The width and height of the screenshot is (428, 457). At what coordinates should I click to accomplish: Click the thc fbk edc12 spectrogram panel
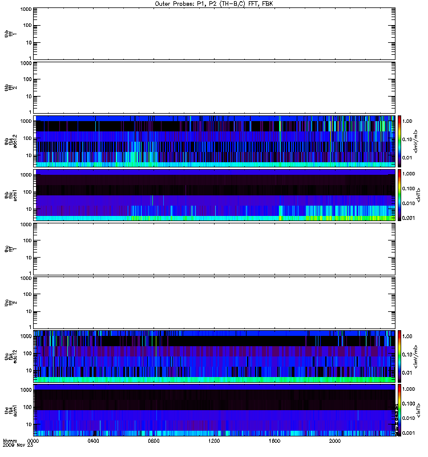[214, 356]
